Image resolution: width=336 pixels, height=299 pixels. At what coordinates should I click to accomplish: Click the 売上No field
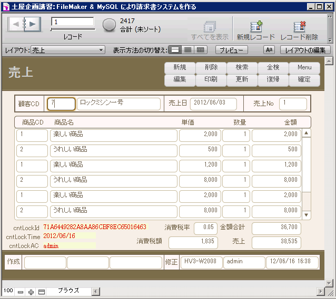point(293,104)
